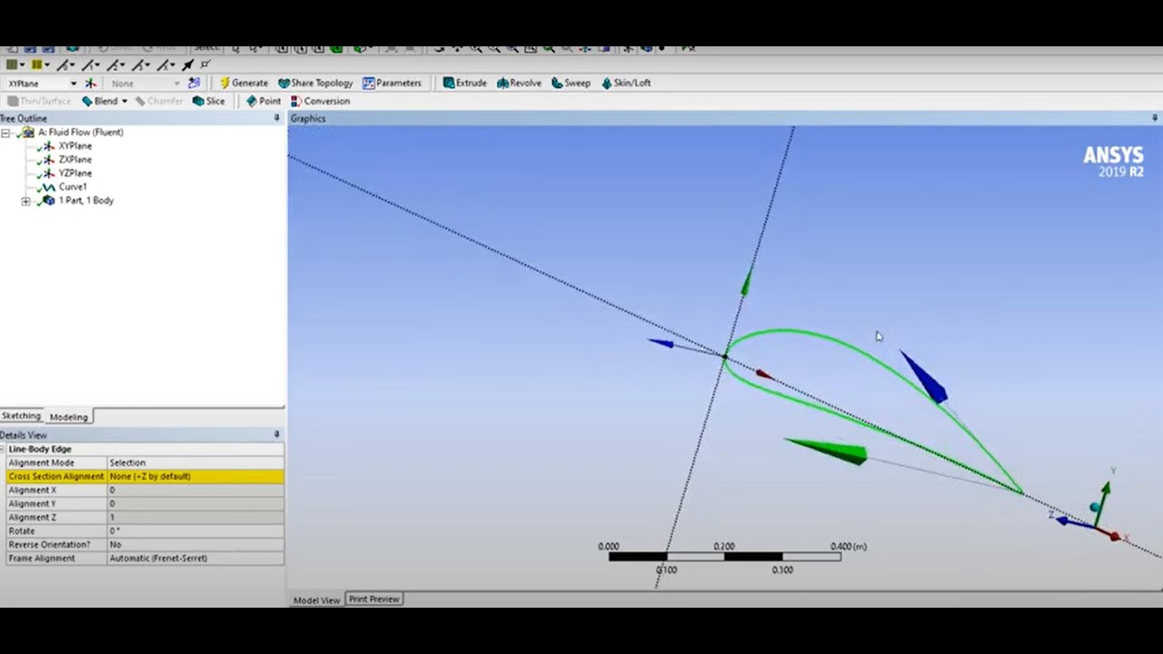Open the Model View tab
The width and height of the screenshot is (1163, 654).
point(316,600)
